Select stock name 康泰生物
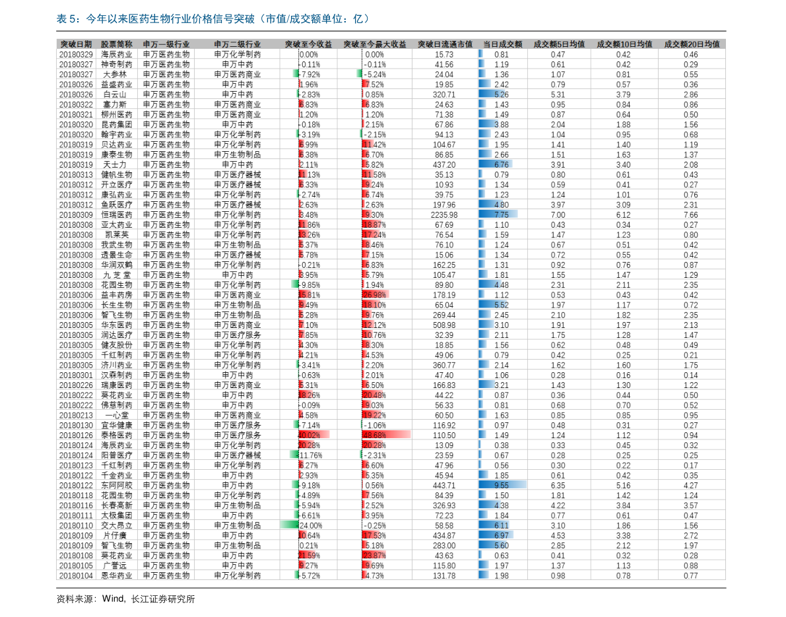Image resolution: width=786 pixels, height=617 pixels. (x=117, y=154)
